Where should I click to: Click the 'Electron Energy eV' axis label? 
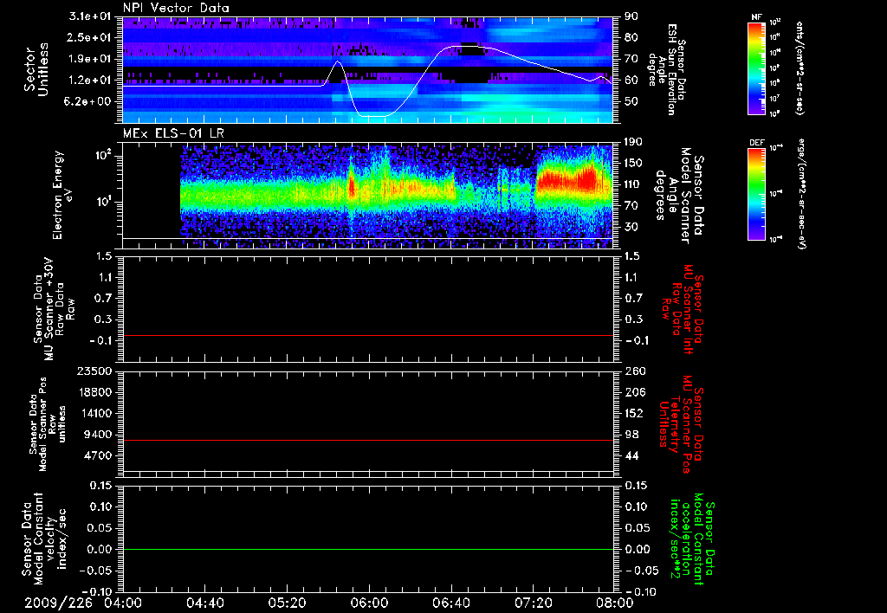tap(62, 195)
